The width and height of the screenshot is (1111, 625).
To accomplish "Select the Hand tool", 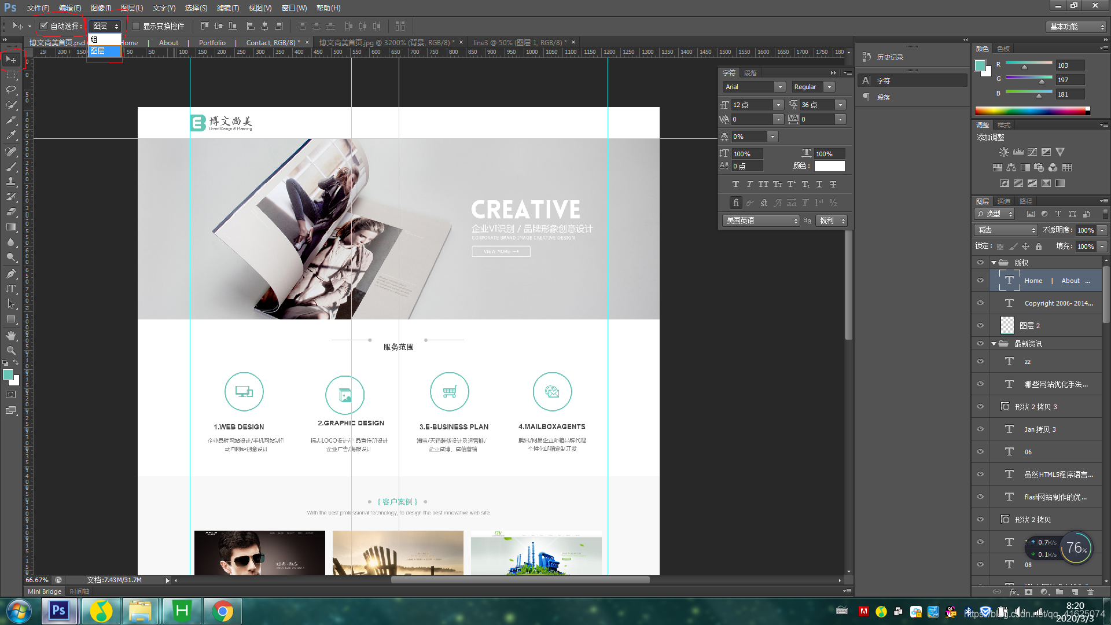I will pos(11,336).
